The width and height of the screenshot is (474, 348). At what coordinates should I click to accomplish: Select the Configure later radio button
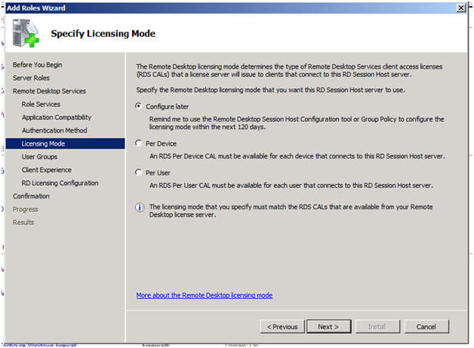point(138,106)
